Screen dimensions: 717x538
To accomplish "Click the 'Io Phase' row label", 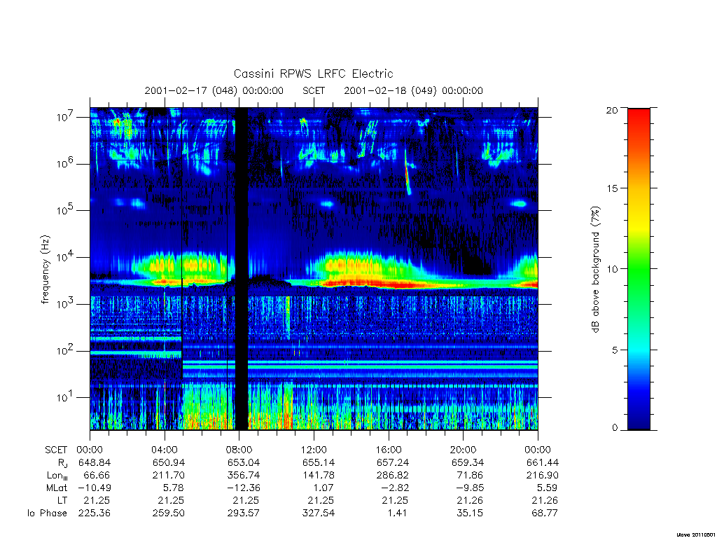I will click(47, 513).
